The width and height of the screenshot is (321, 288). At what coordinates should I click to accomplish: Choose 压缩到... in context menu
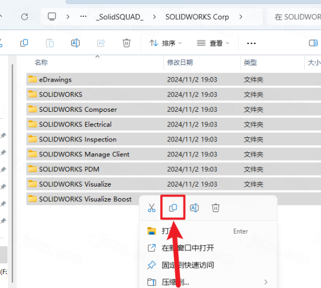tap(208, 282)
